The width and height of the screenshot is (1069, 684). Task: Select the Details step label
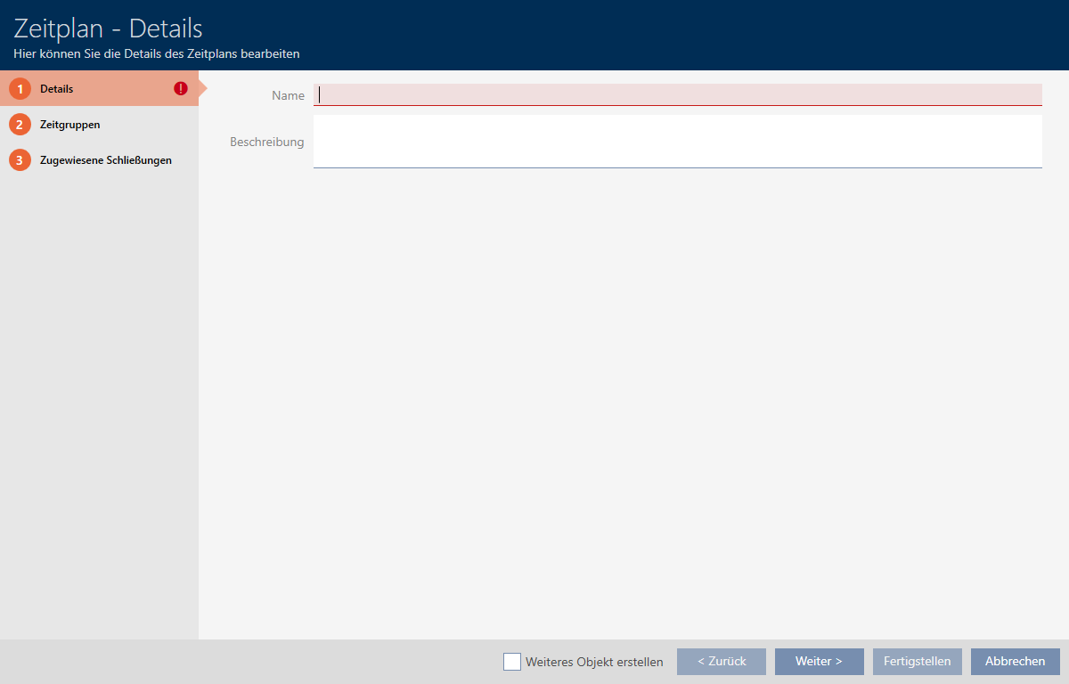[x=57, y=89]
